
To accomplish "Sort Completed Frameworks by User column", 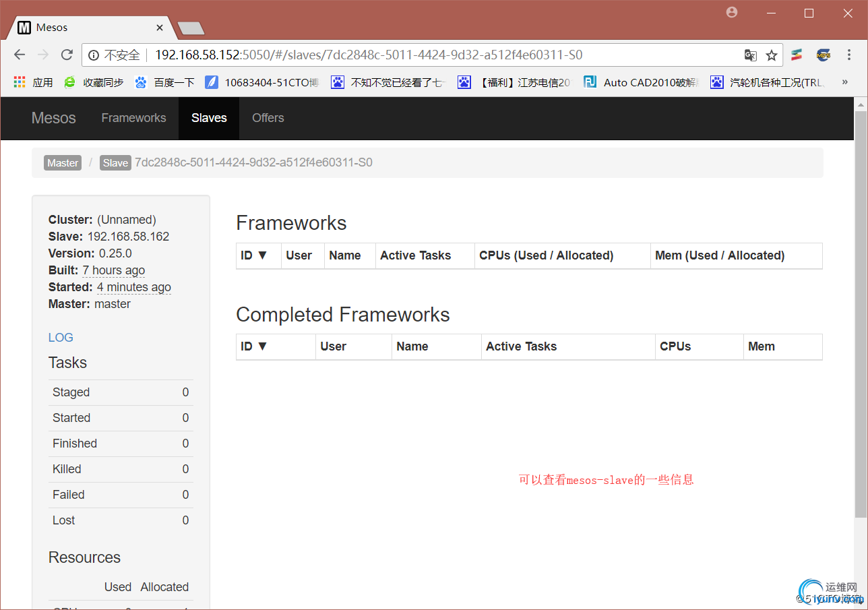I will (354, 346).
